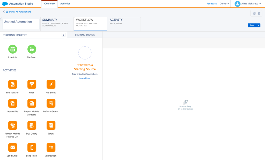Expand the Save button dropdown arrow
The height and width of the screenshot is (160, 265).
point(258,25)
